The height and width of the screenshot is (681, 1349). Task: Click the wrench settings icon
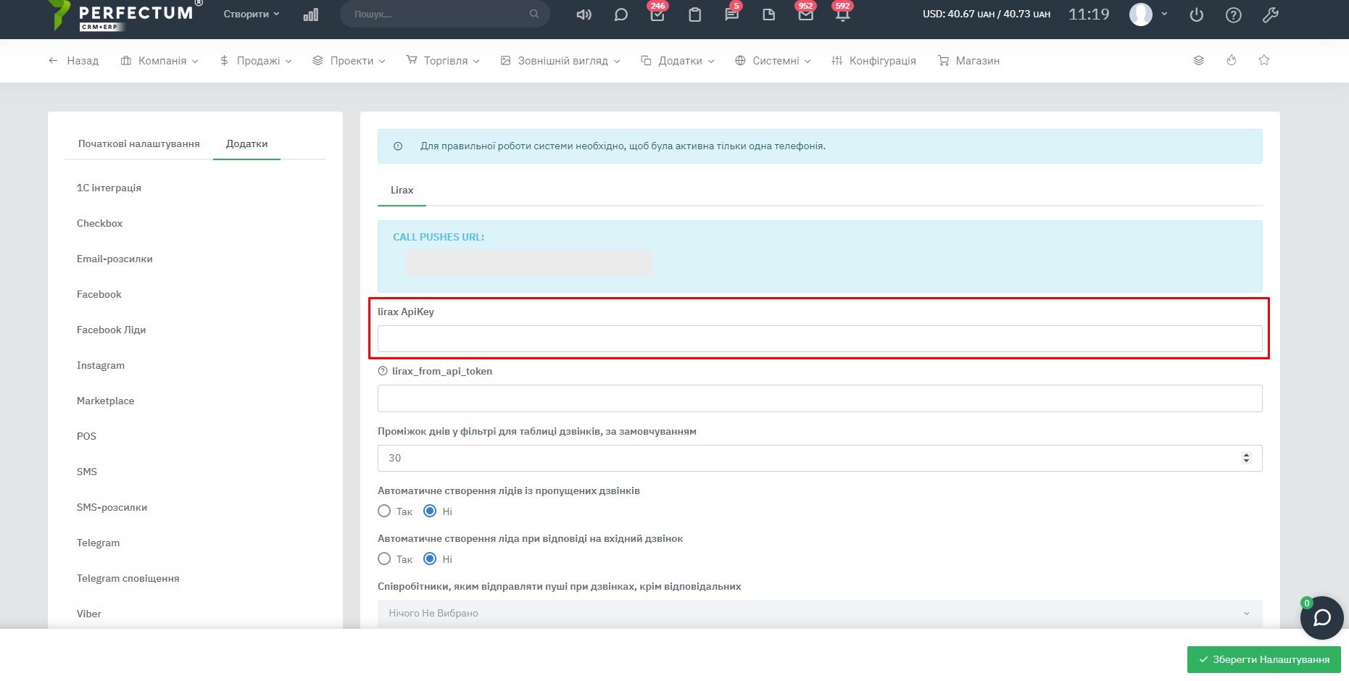(x=1271, y=14)
